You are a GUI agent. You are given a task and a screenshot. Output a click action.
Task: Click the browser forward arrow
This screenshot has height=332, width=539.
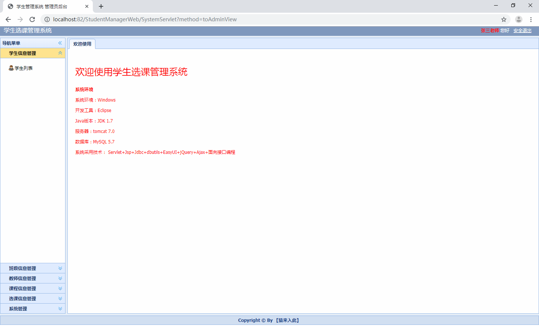coord(20,19)
